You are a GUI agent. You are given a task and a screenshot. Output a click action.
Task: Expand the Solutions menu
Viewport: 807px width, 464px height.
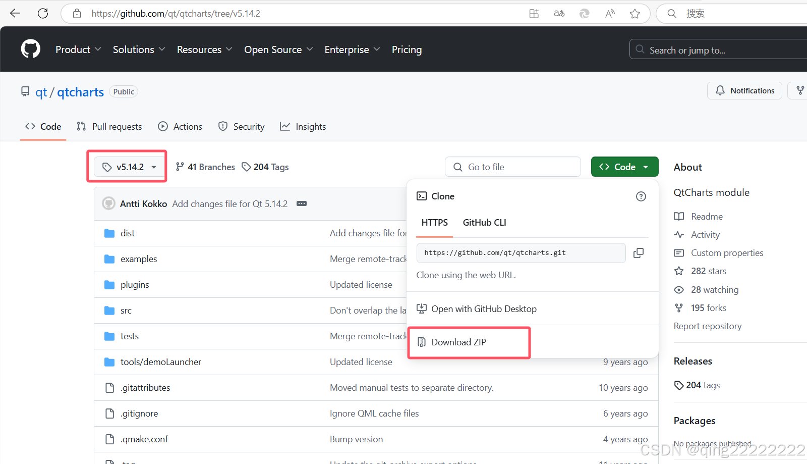pos(139,49)
